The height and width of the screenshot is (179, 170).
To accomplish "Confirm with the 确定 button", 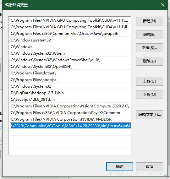I will point(120,167).
